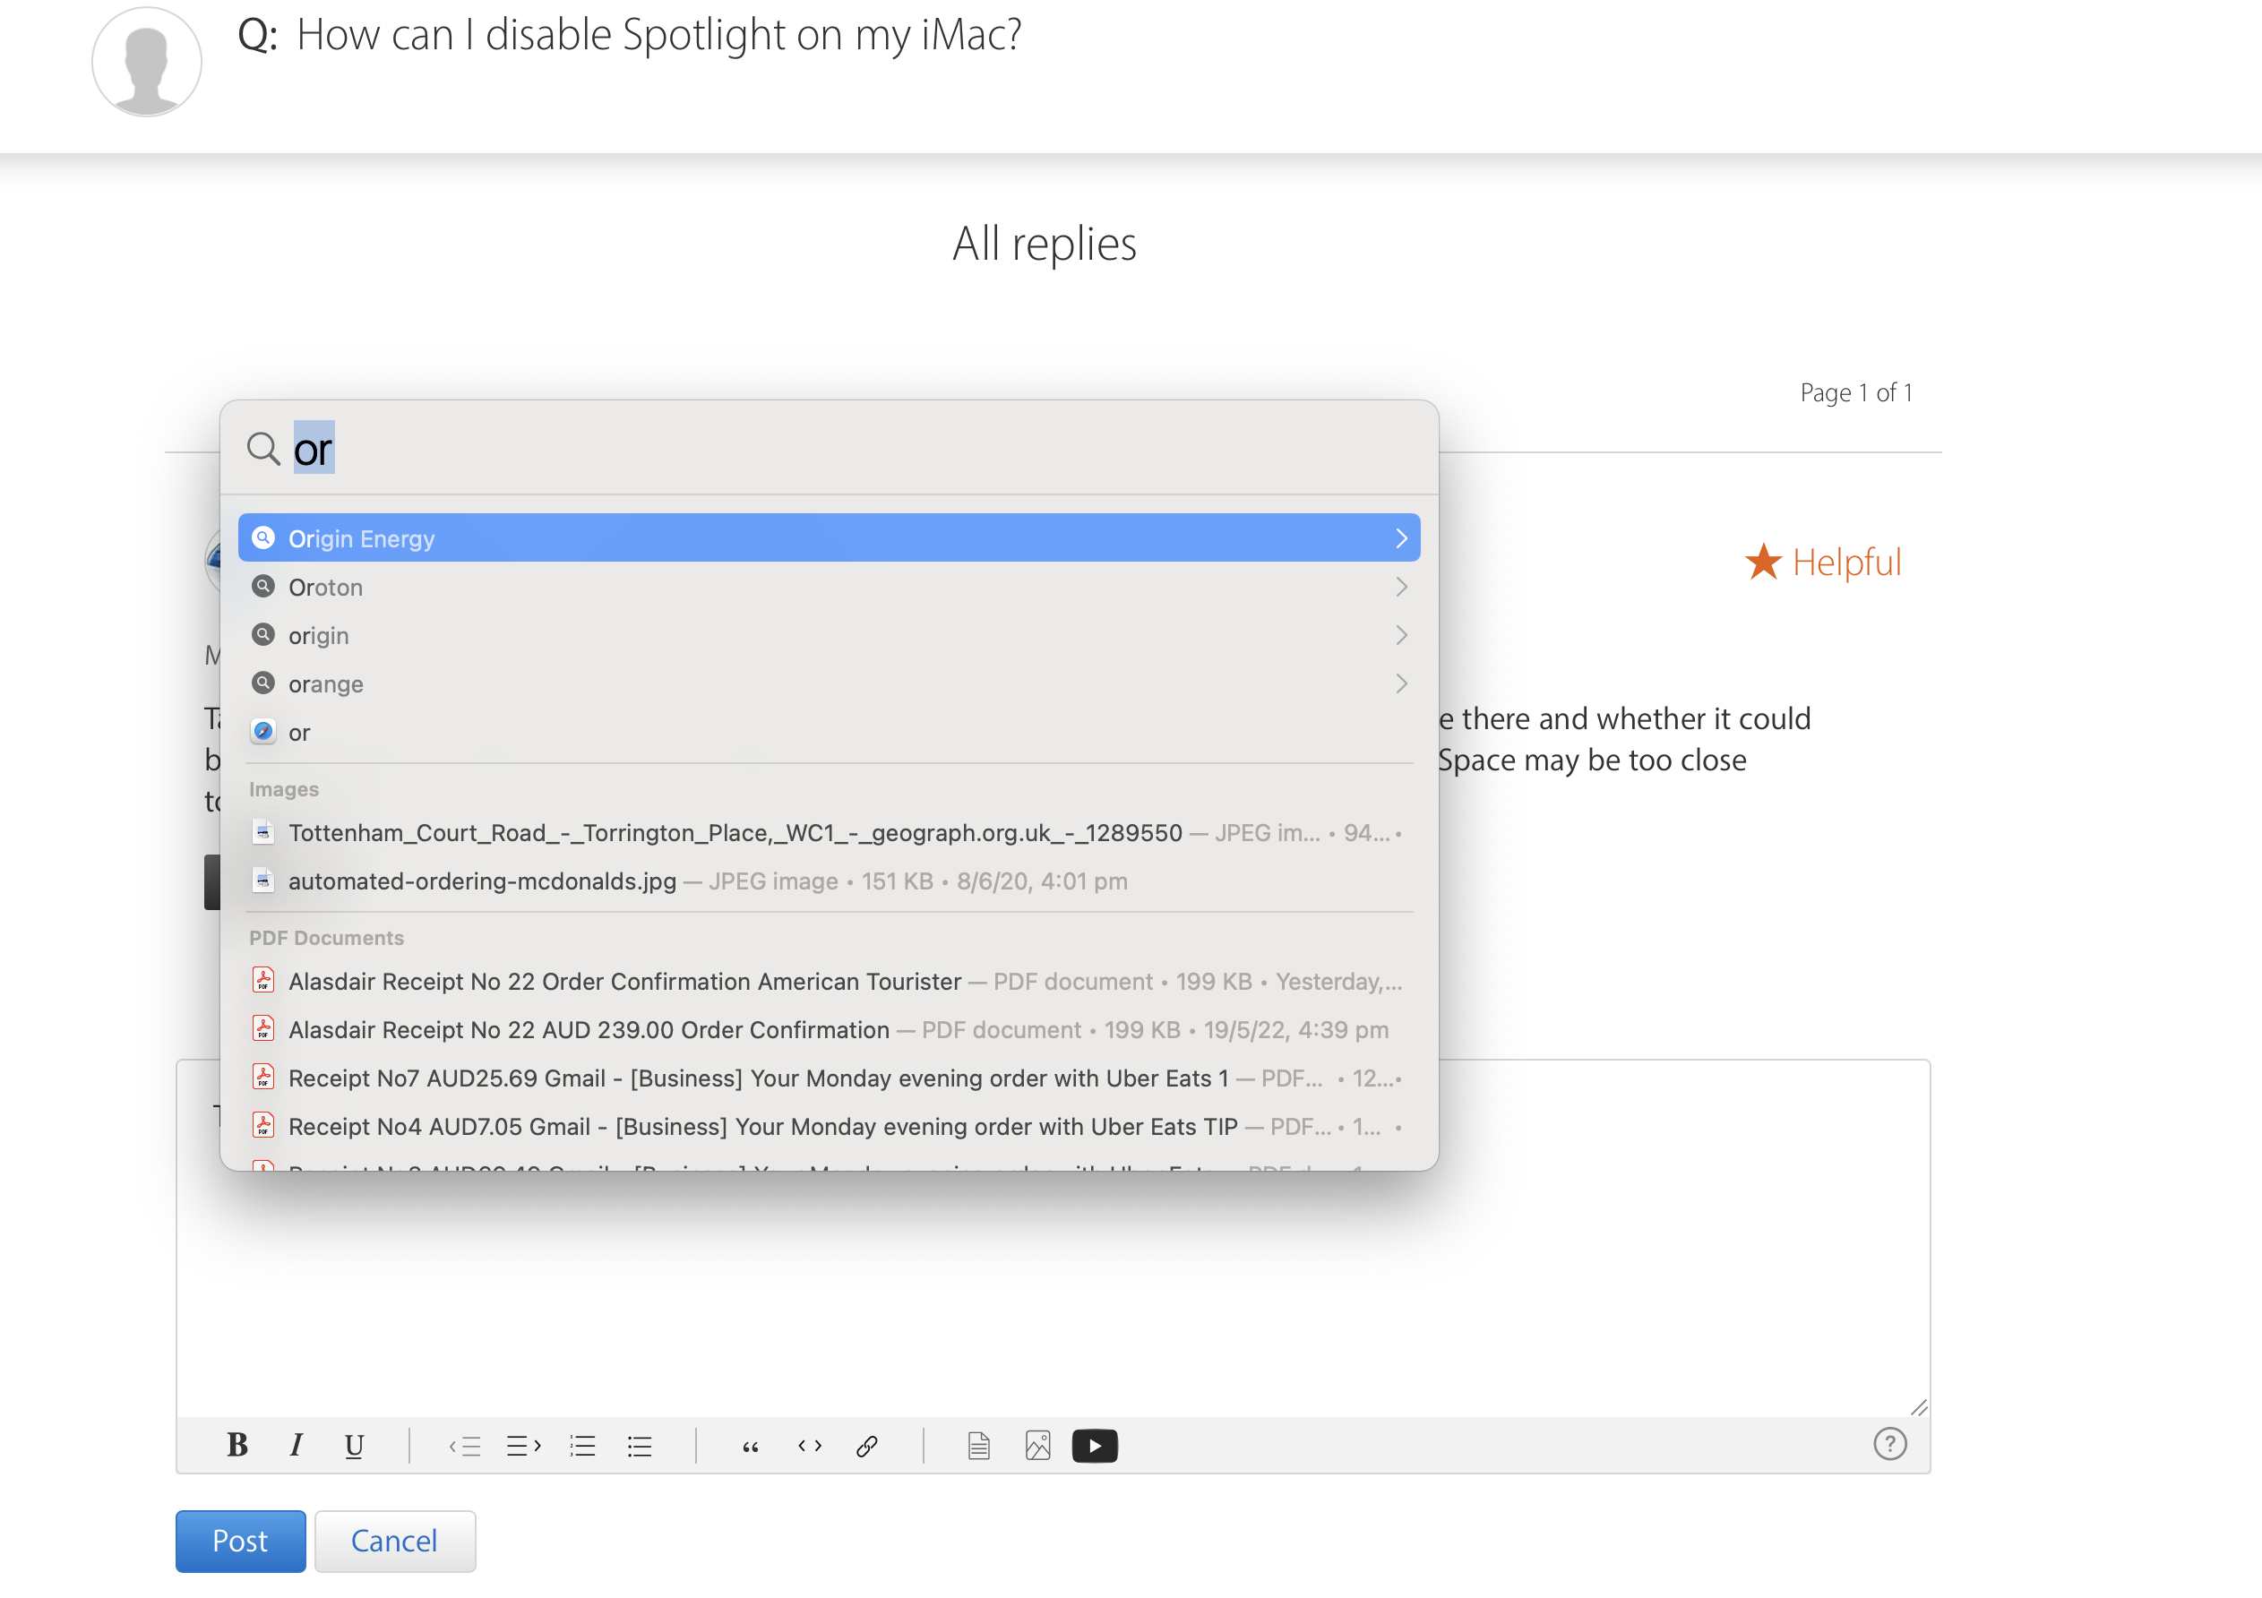Screen dimensions: 2262x1598
Task: Toggle italic formatting in the reply editor
Action: 296,1446
